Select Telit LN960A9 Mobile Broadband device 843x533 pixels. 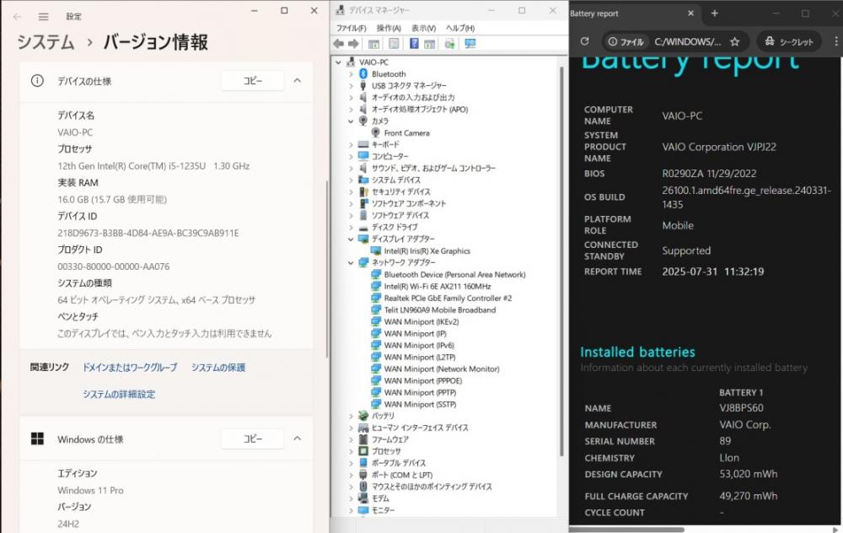tap(440, 310)
